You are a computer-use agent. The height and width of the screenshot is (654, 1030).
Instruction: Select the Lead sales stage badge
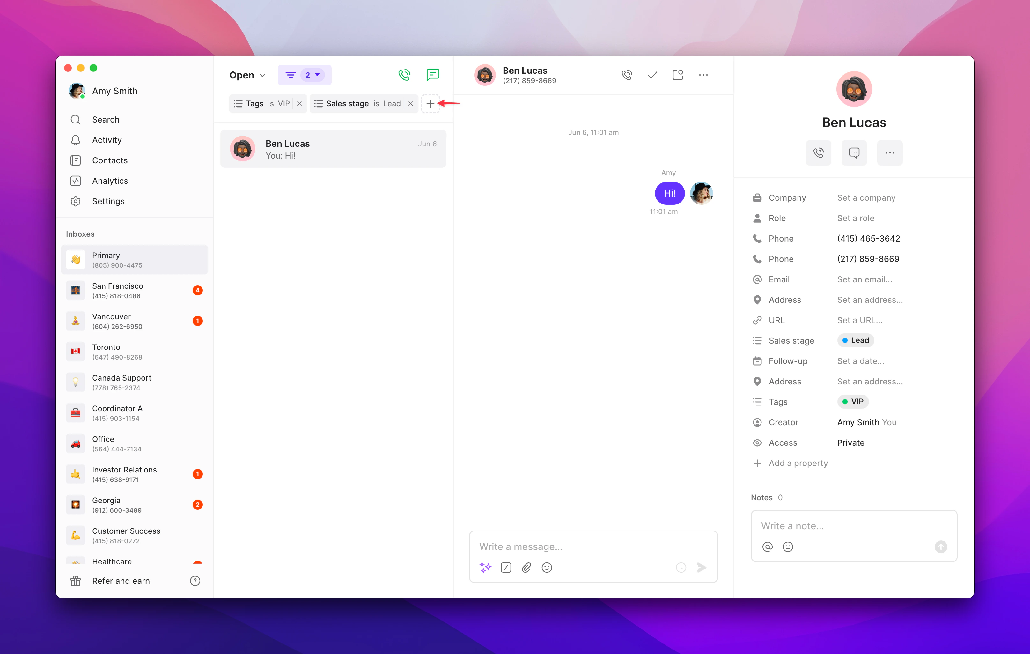point(855,340)
